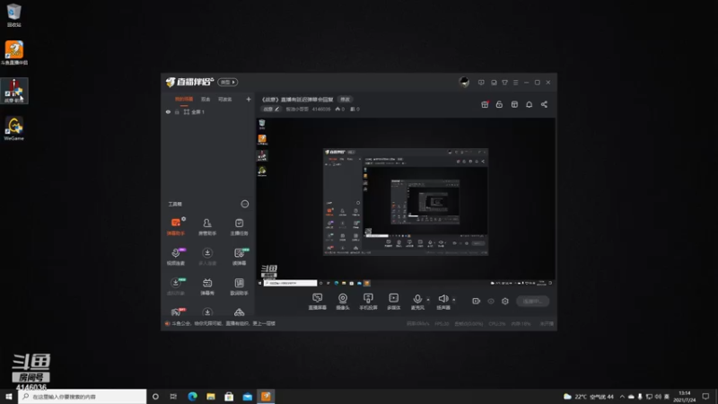Viewport: 718px width, 404px height.
Task: Open the WeGame desktop shortcut
Action: coord(13,128)
